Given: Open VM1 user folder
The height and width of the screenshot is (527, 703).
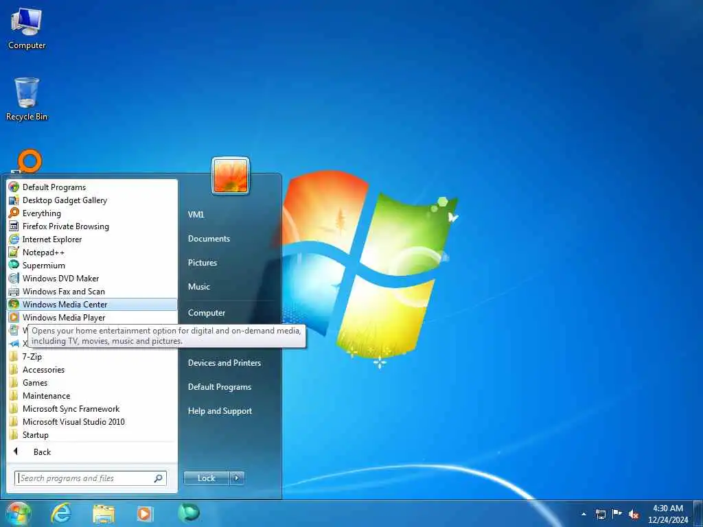Looking at the screenshot, I should [196, 214].
